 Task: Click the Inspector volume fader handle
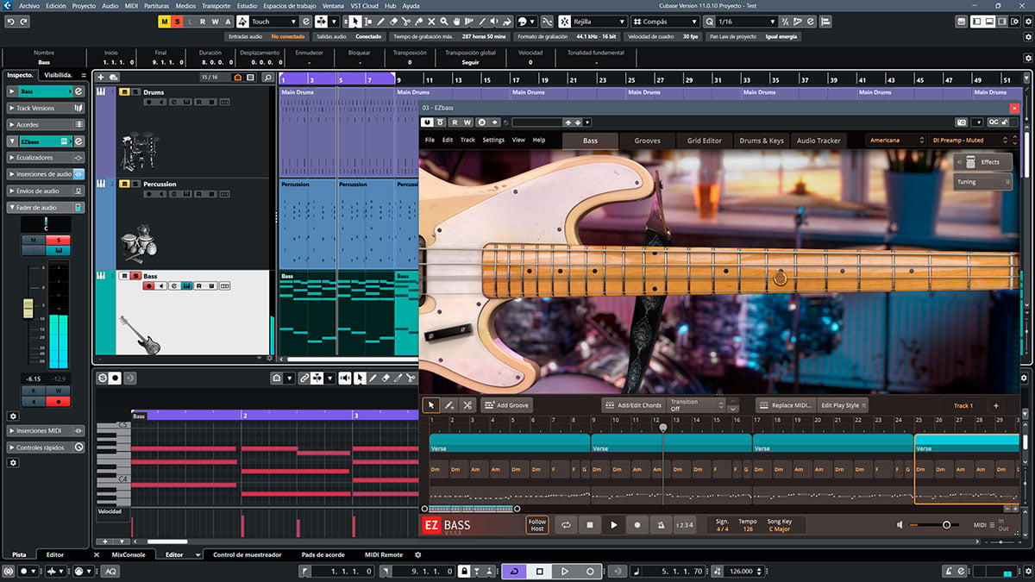(x=28, y=308)
